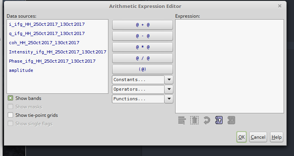Image resolution: width=294 pixels, height=156 pixels.
Task: Insert the @ / @ division operator
Action: coord(142,58)
